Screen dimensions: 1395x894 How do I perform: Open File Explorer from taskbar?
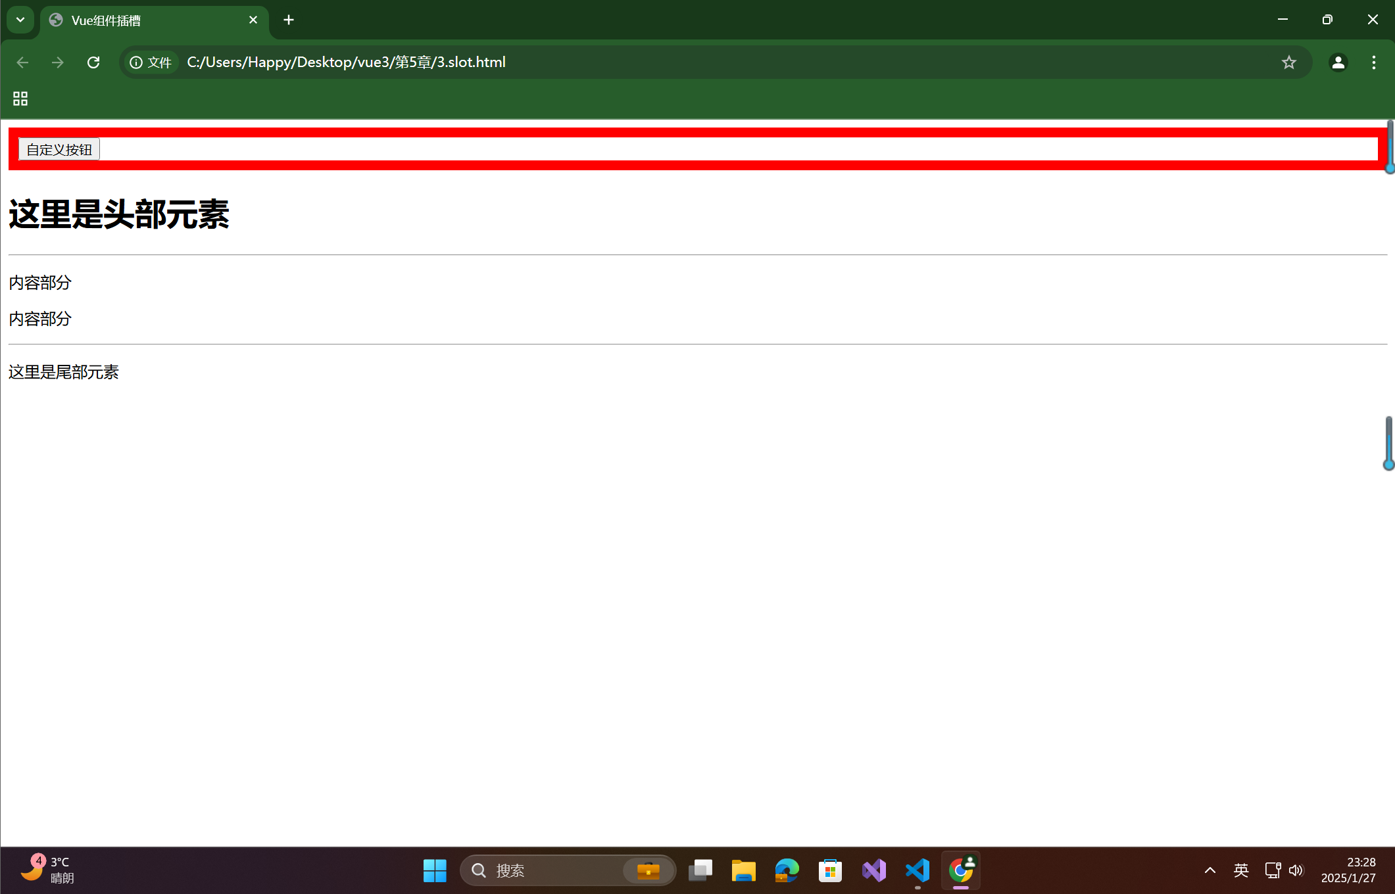[743, 870]
